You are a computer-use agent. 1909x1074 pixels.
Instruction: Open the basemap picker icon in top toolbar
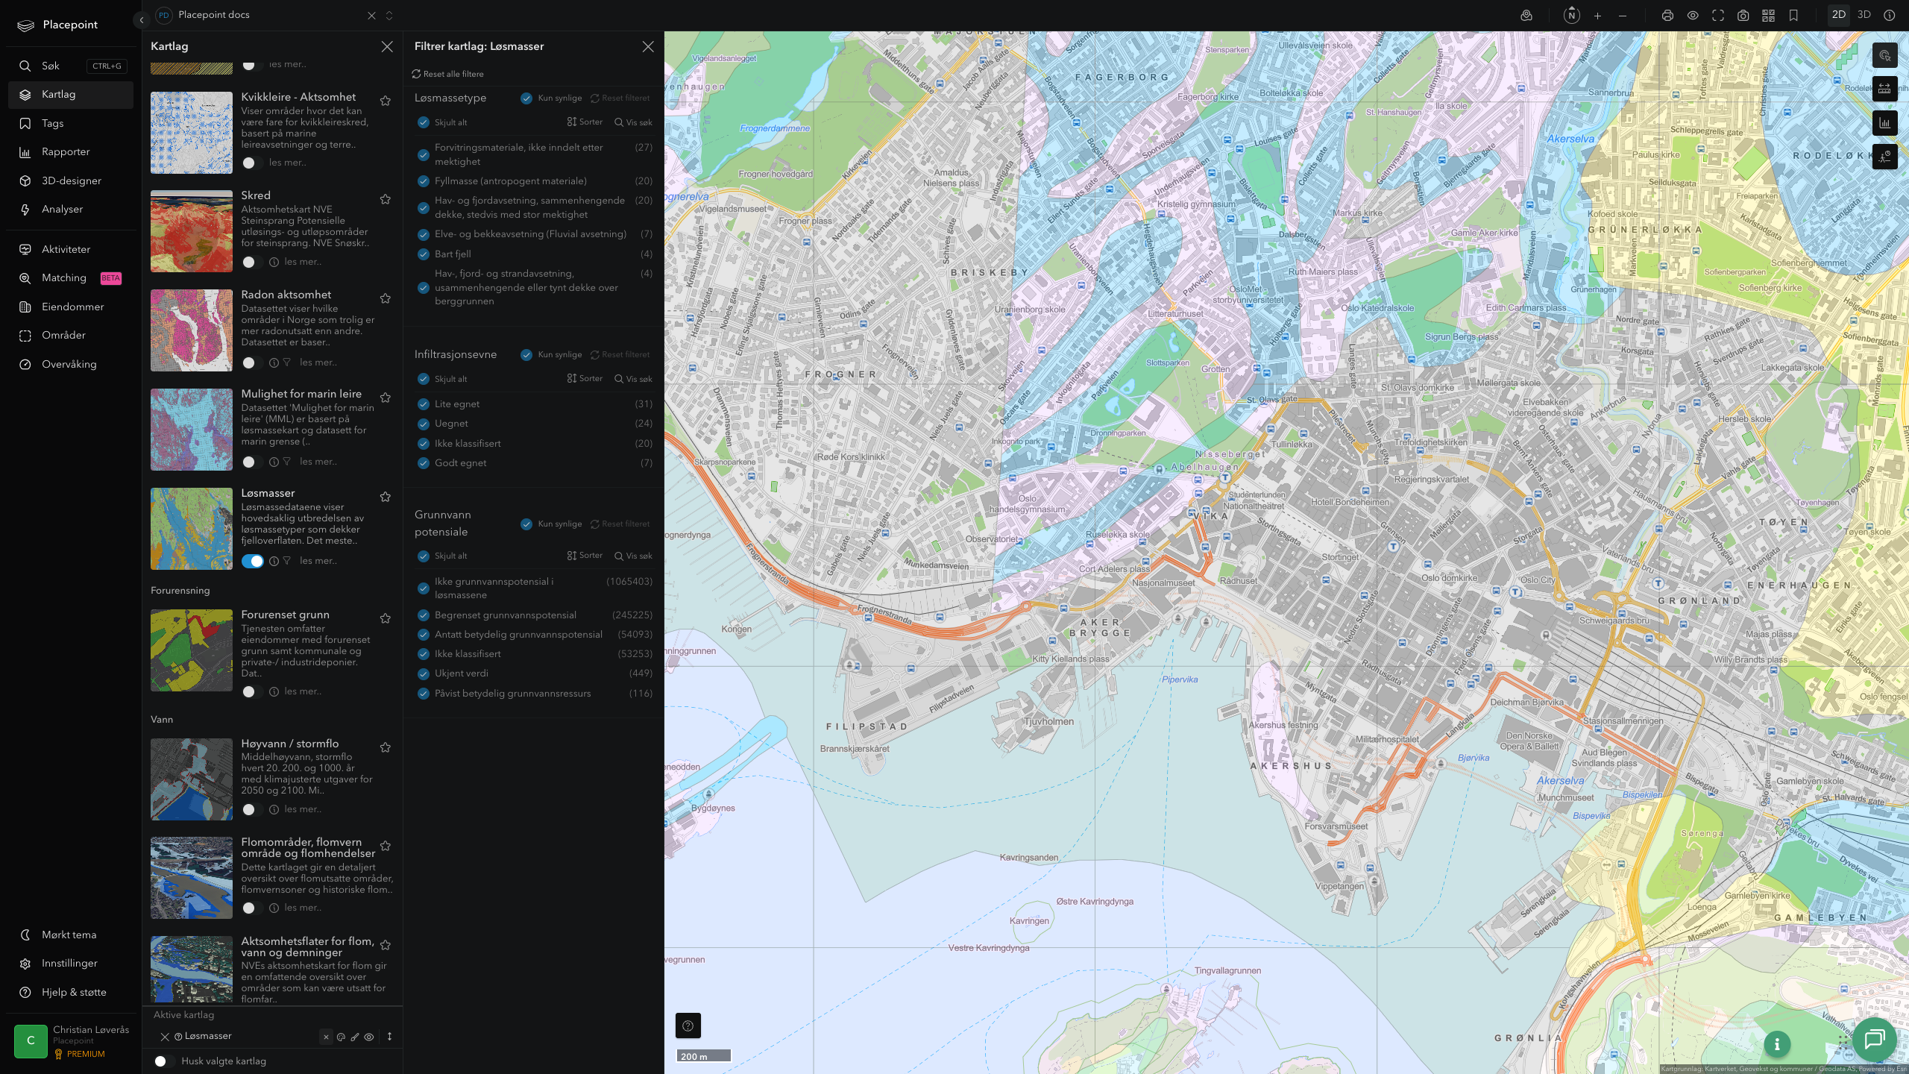point(1526,15)
